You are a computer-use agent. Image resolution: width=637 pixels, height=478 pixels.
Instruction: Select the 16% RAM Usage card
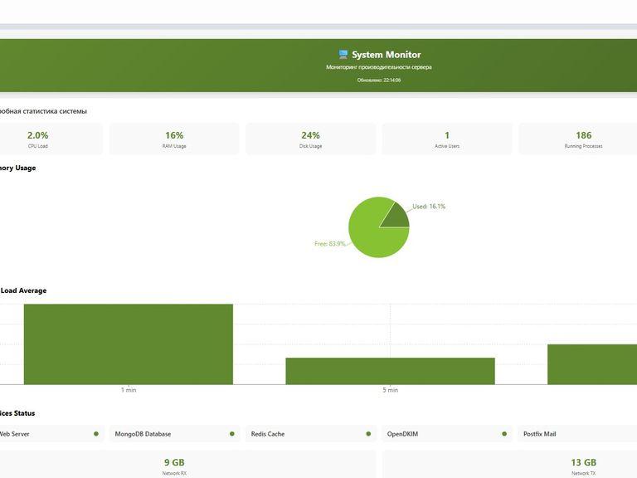(174, 139)
